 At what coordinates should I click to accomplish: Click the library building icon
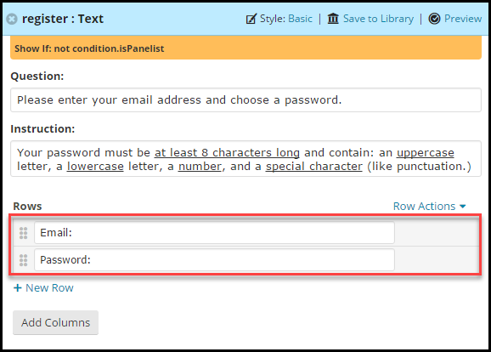(333, 19)
